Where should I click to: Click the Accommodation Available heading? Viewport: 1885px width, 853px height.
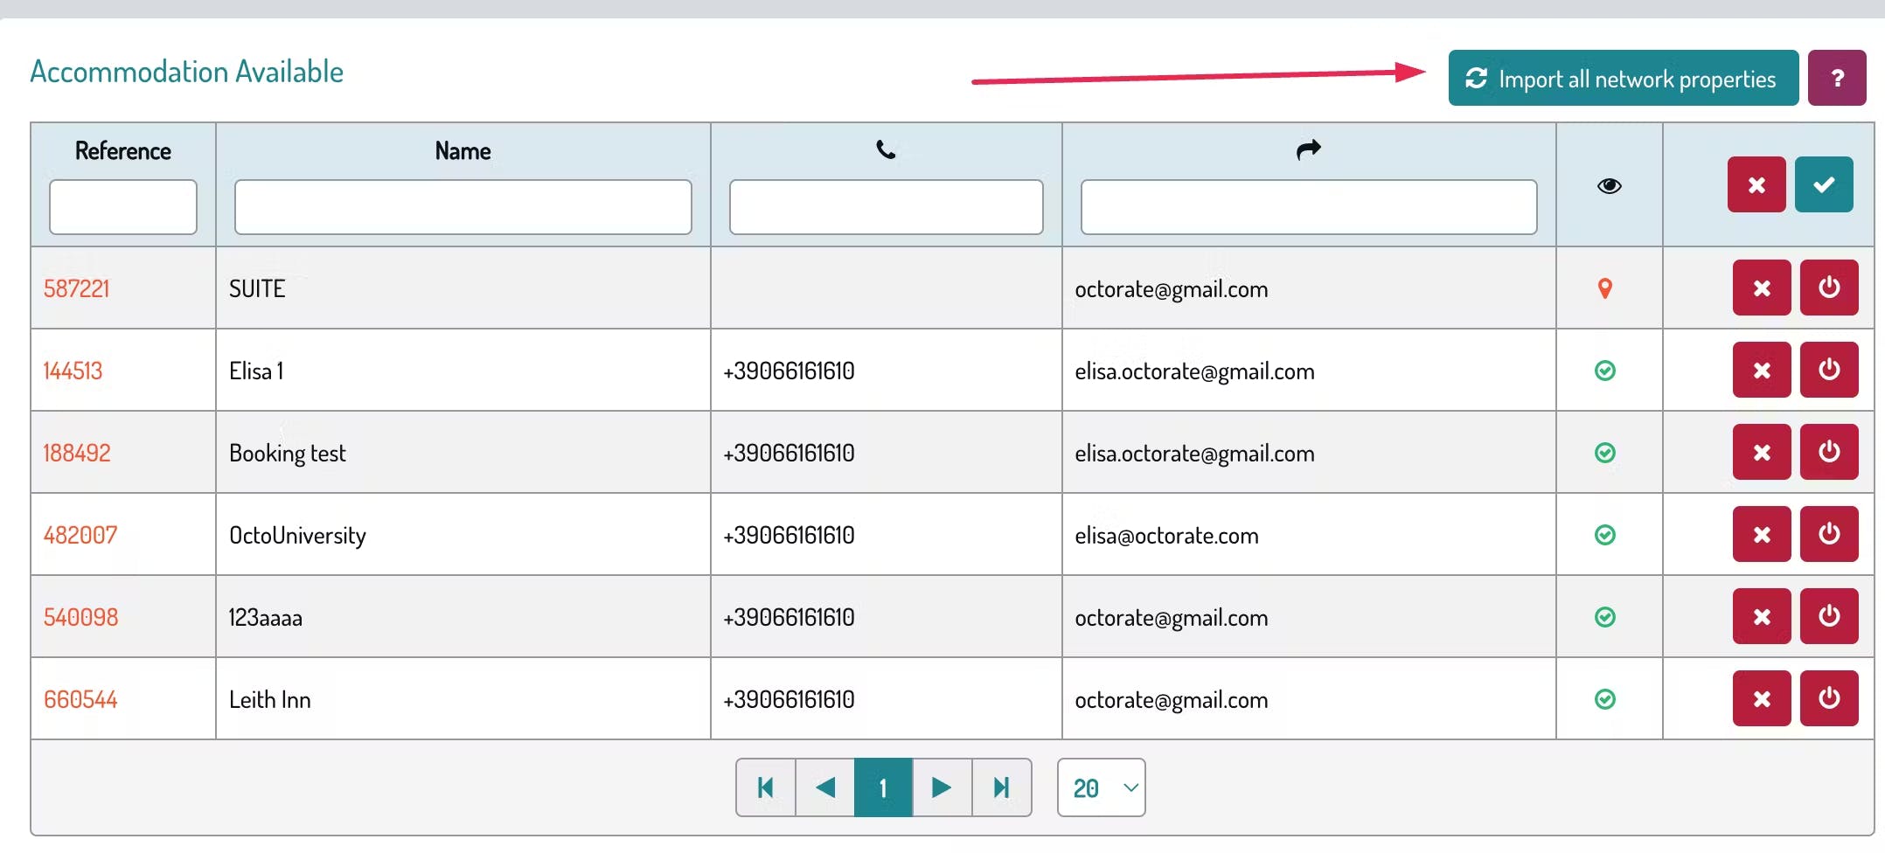pyautogui.click(x=187, y=72)
